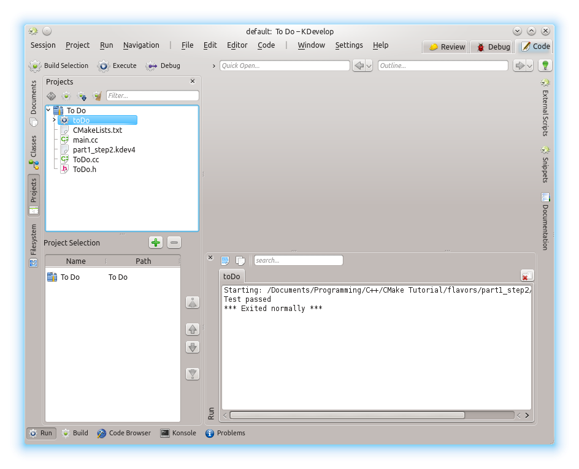Click the Execute toolbar button
This screenshot has width=579, height=469.
coord(117,66)
